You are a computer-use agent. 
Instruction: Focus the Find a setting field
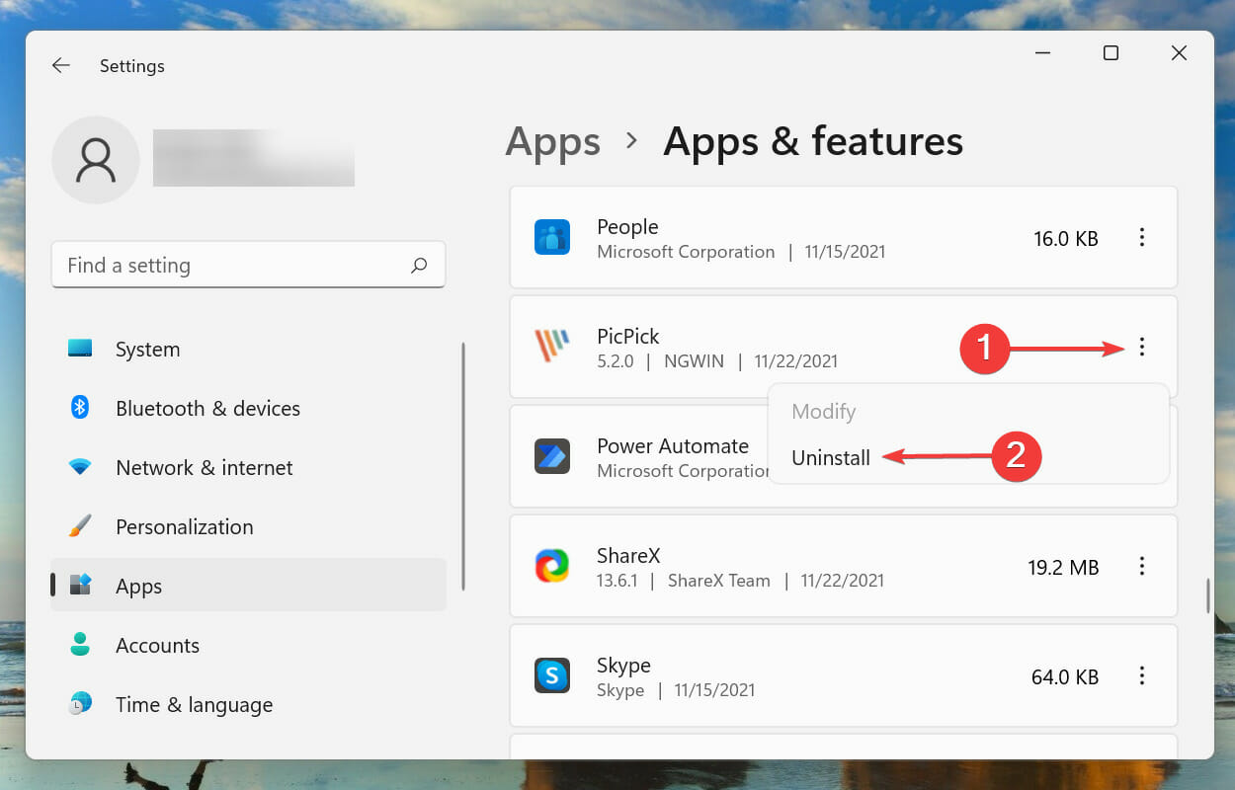click(x=248, y=265)
